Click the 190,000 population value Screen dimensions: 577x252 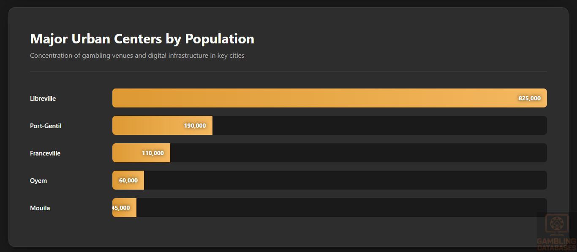195,126
